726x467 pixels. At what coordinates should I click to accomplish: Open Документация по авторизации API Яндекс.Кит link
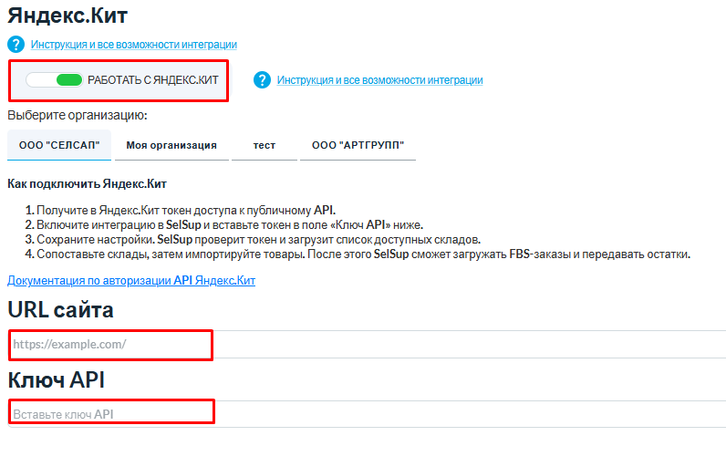[x=131, y=281]
